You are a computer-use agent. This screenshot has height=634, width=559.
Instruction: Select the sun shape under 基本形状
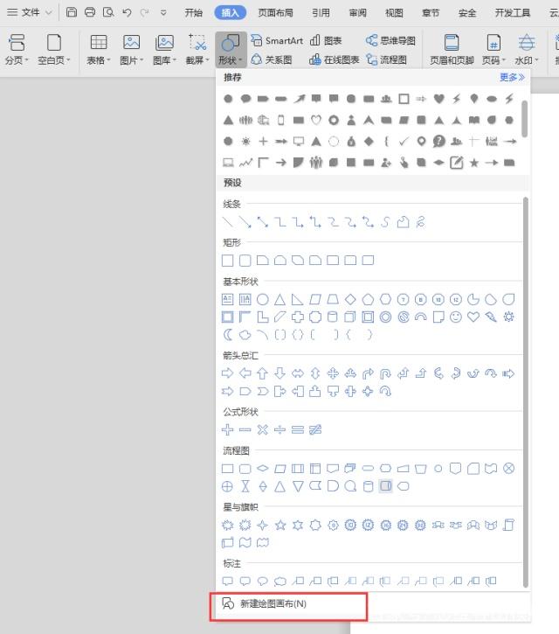pos(508,317)
